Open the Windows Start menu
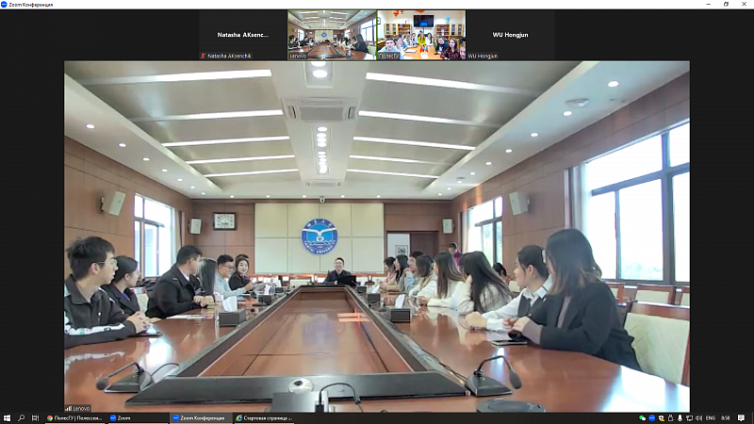Image resolution: width=754 pixels, height=424 pixels. [7, 417]
